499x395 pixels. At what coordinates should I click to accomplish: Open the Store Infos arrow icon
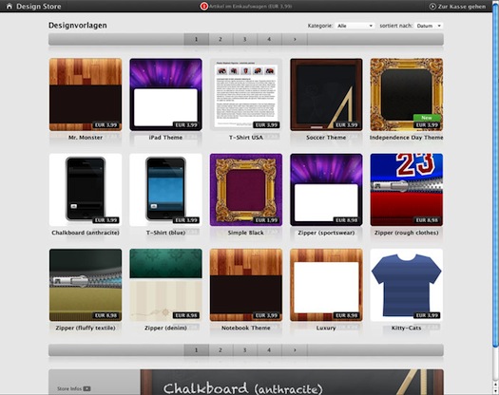(86, 388)
